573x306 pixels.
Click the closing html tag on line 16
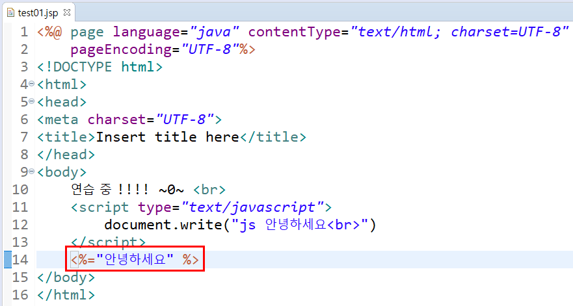pyautogui.click(x=66, y=295)
